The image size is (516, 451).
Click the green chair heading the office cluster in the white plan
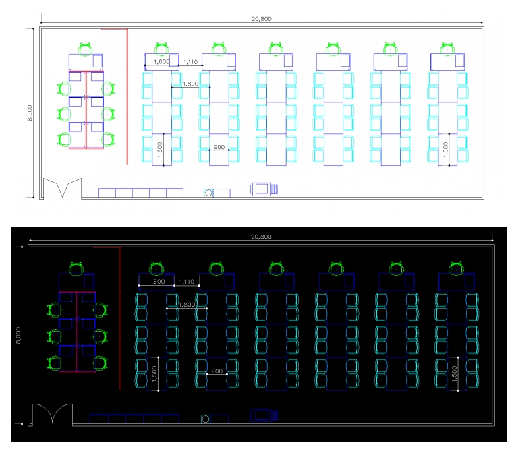(85, 49)
